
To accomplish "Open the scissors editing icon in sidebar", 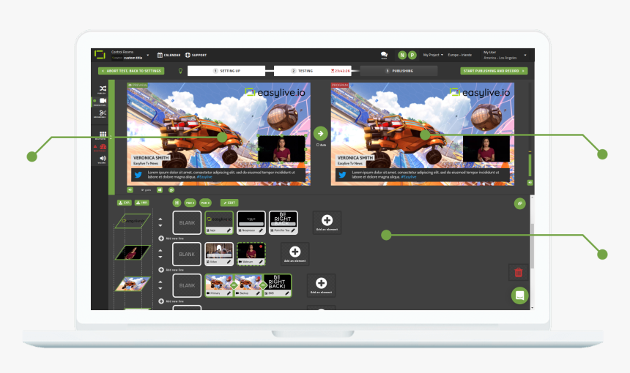I will (103, 113).
